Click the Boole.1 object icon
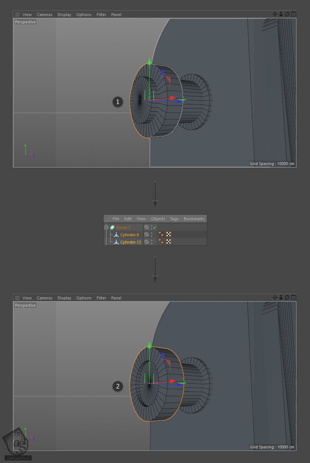The width and height of the screenshot is (310, 463). point(112,227)
